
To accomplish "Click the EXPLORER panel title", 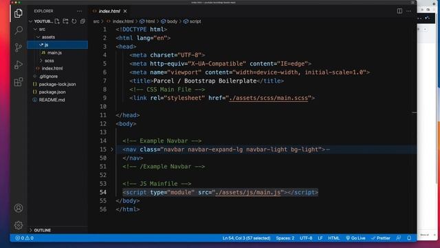I will (x=43, y=11).
